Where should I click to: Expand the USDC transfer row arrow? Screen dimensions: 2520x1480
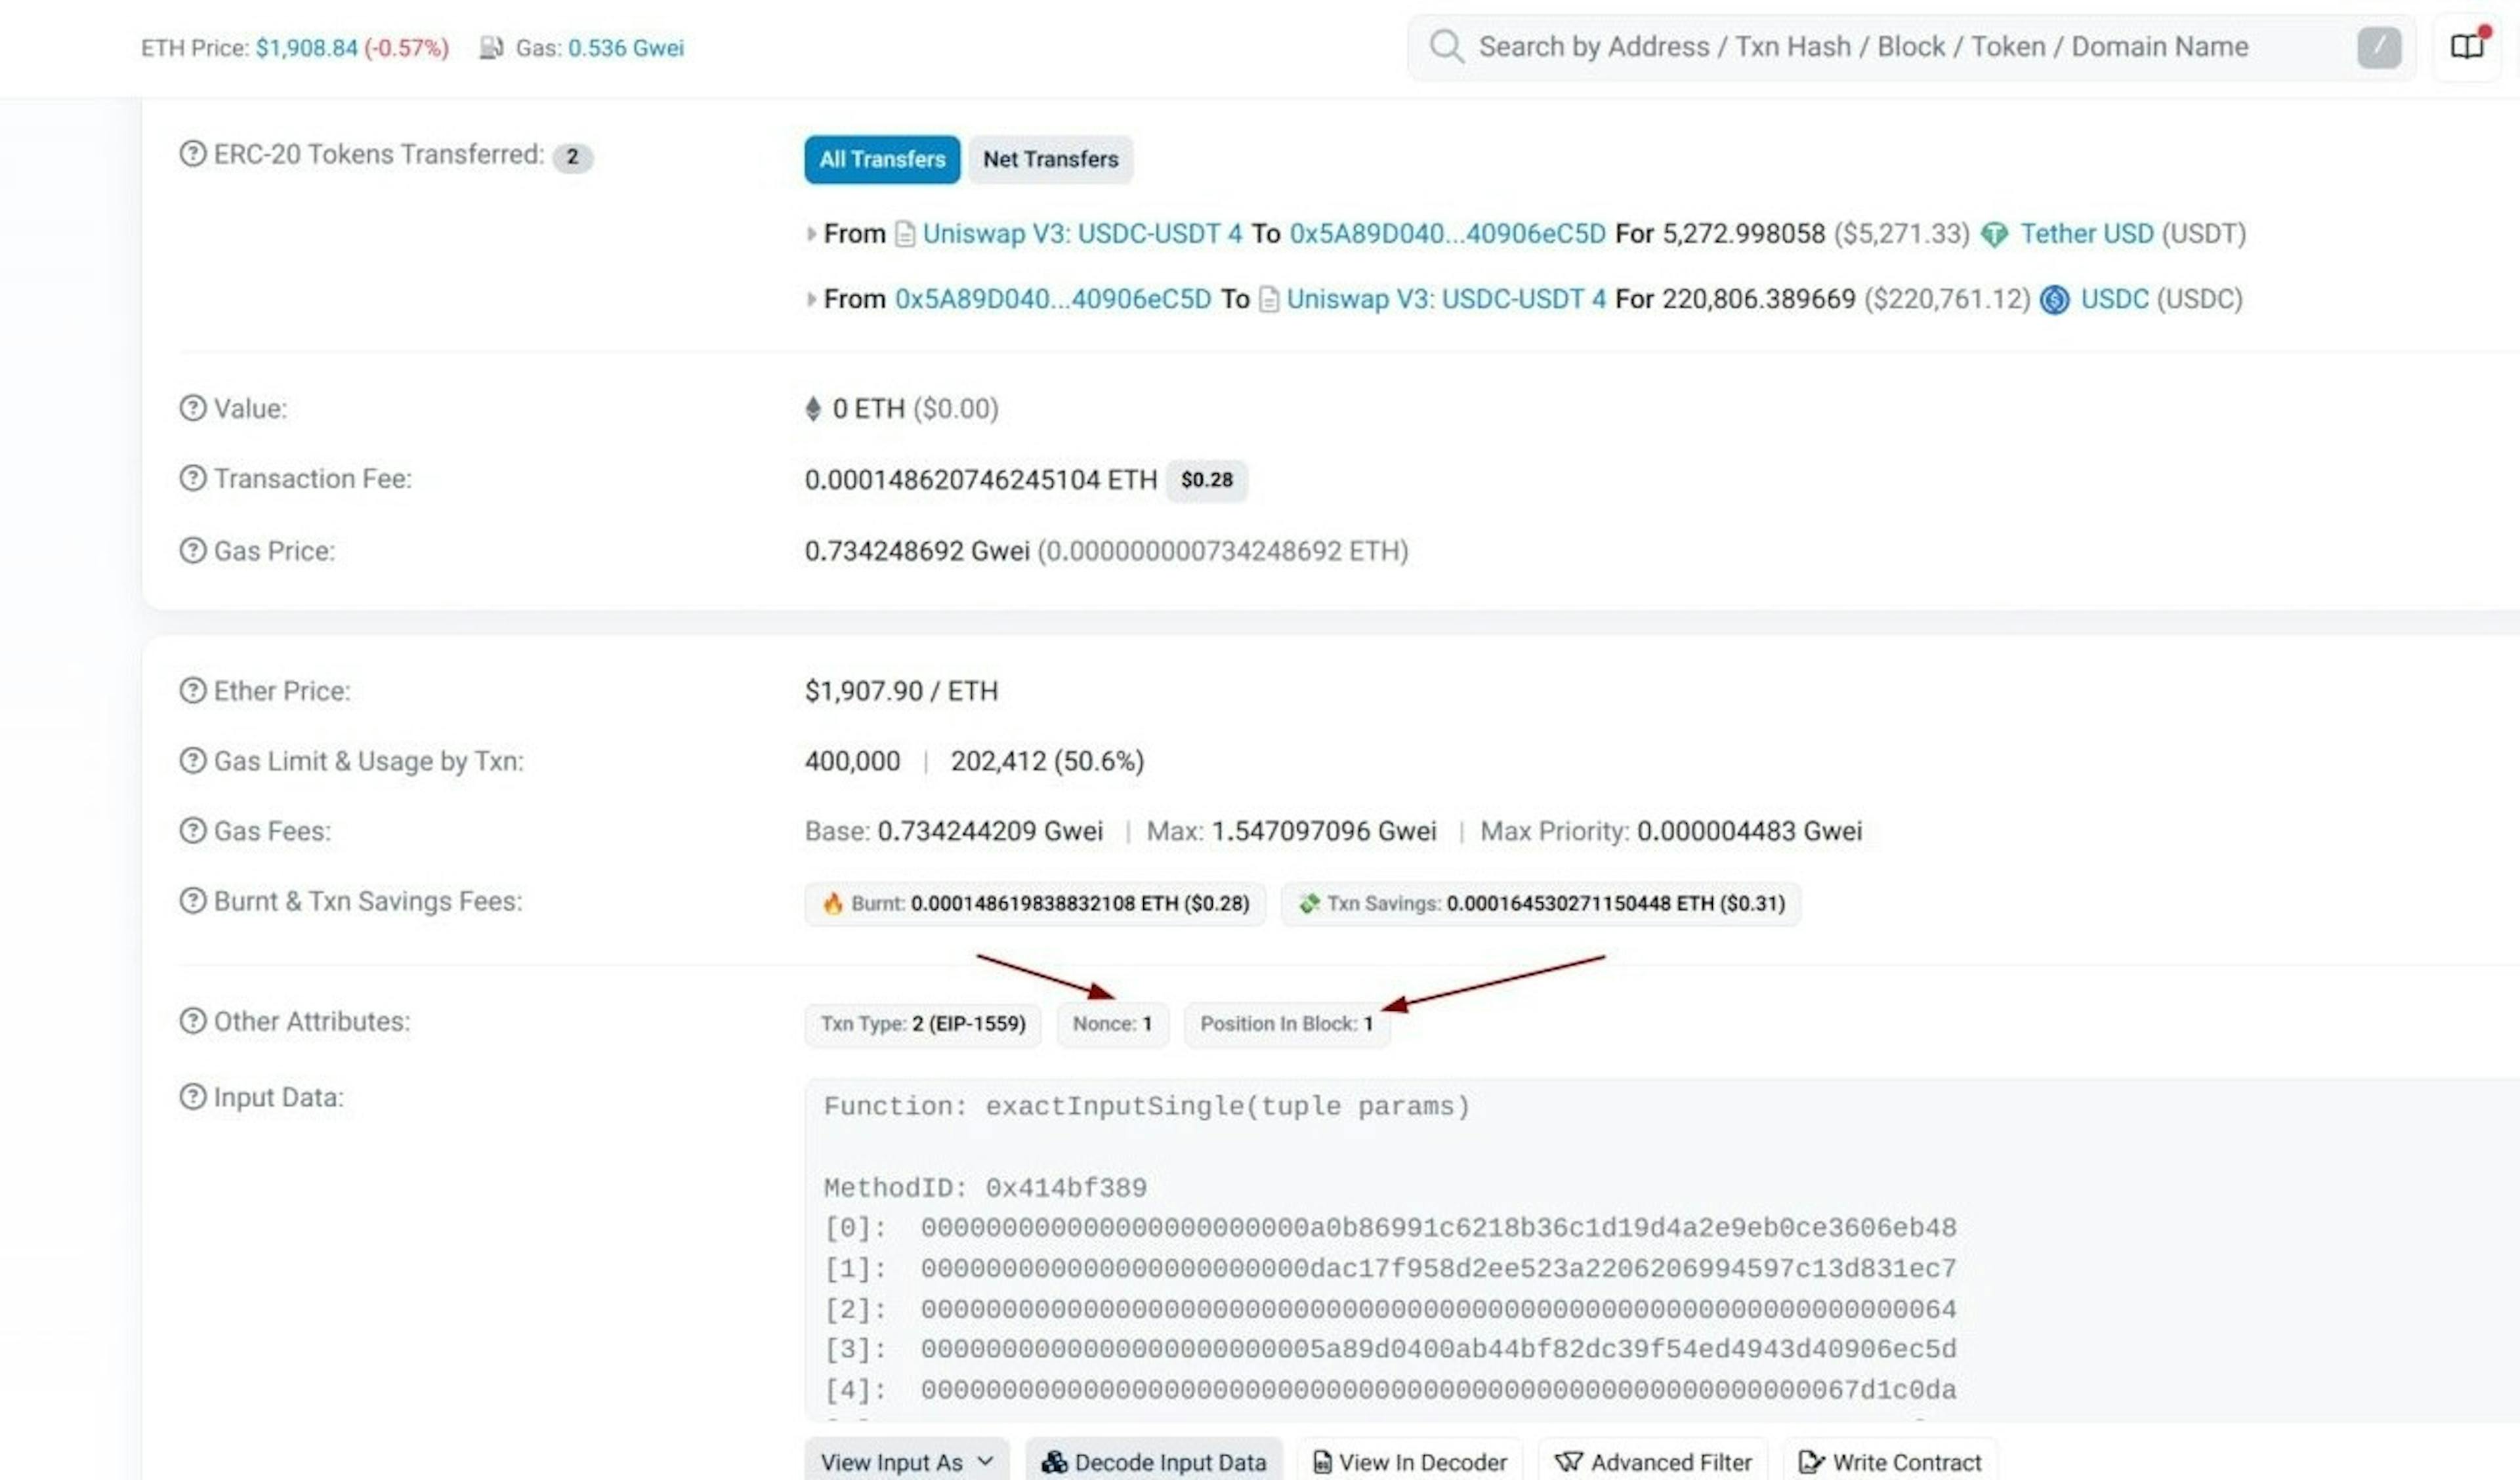(811, 299)
